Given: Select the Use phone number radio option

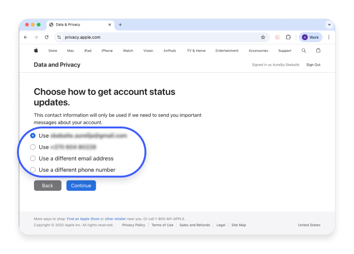Looking at the screenshot, I should pyautogui.click(x=33, y=147).
